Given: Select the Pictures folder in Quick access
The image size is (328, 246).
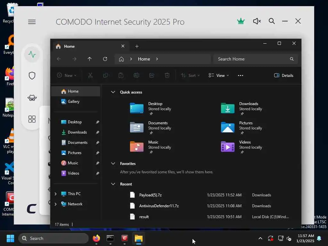Looking at the screenshot, I should pyautogui.click(x=242, y=128).
